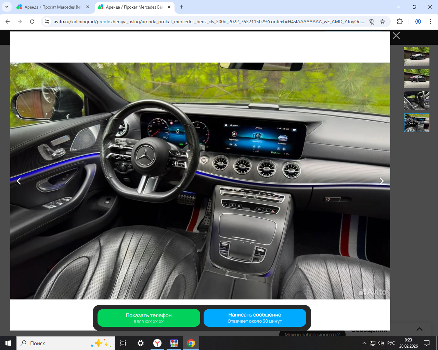Go to the next photo arrow
The width and height of the screenshot is (438, 350).
point(382,181)
